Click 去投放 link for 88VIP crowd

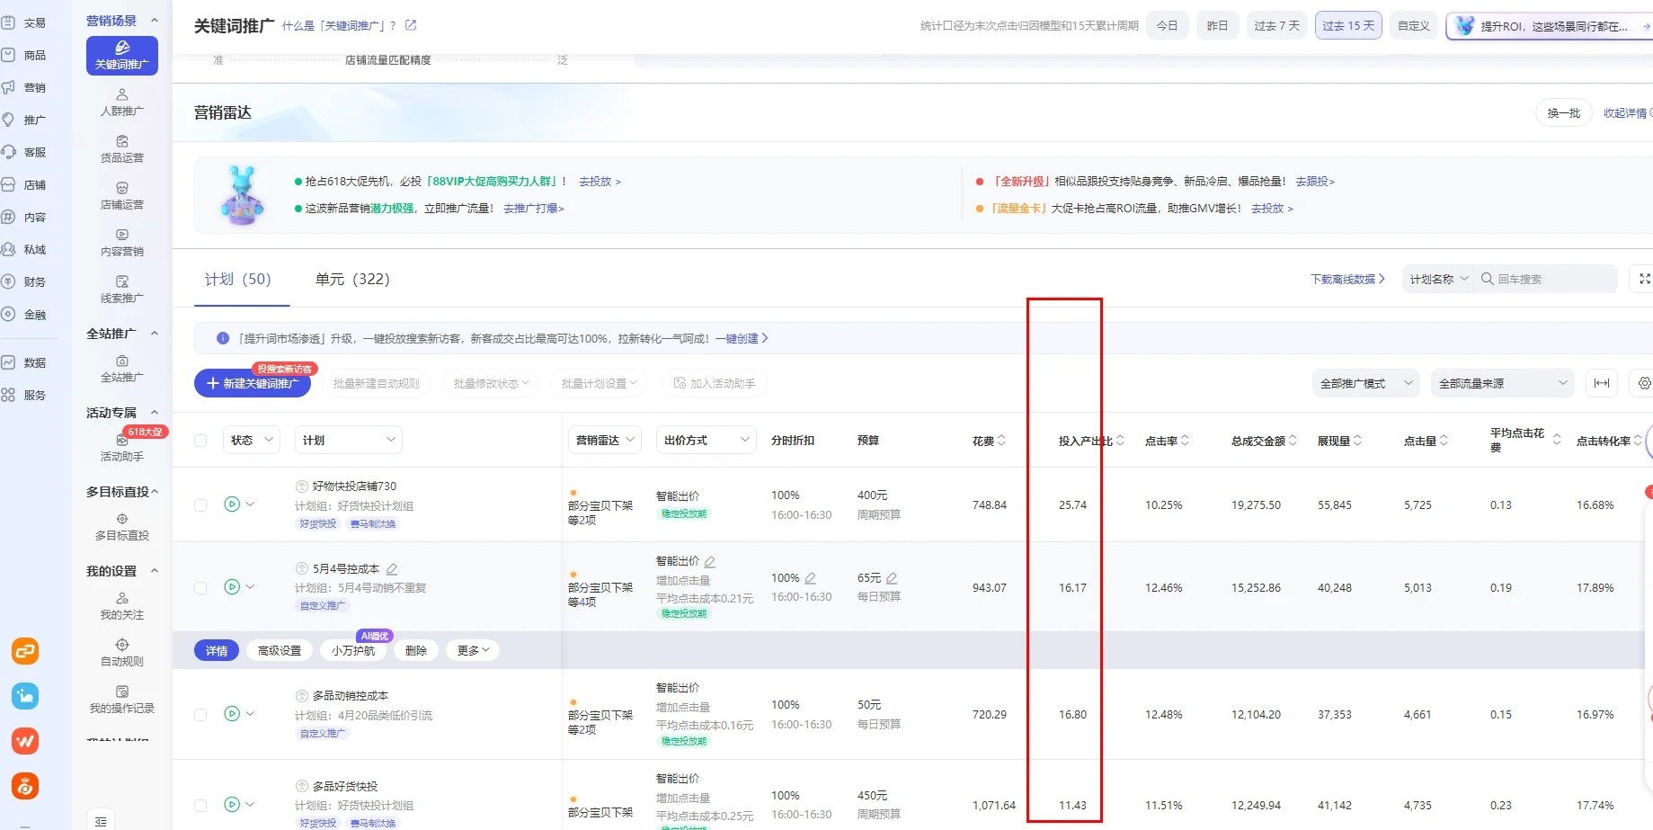[x=600, y=181]
